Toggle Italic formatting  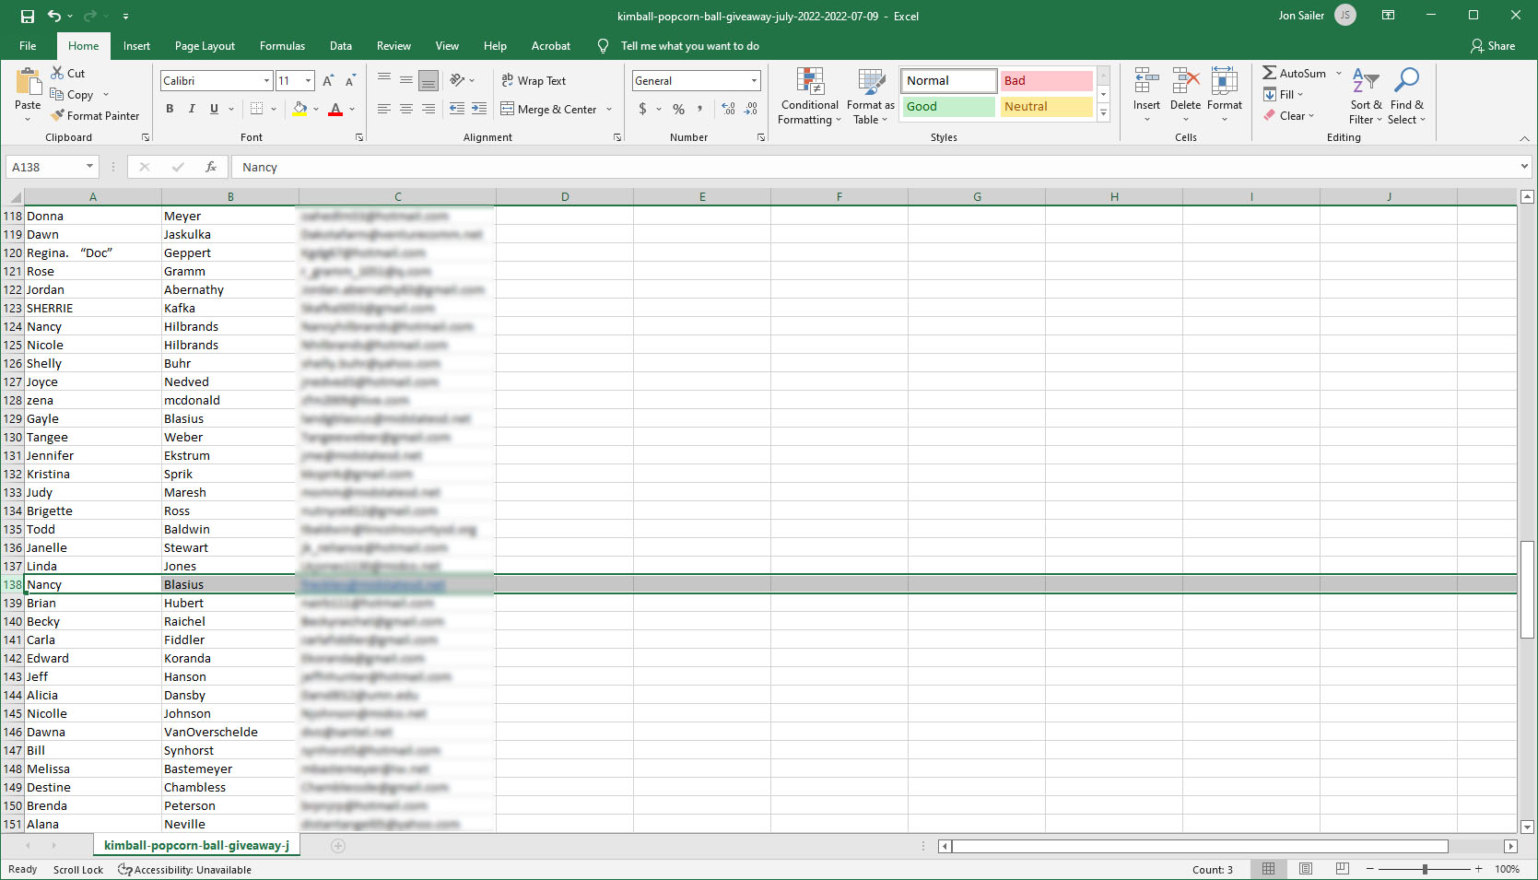pyautogui.click(x=192, y=109)
